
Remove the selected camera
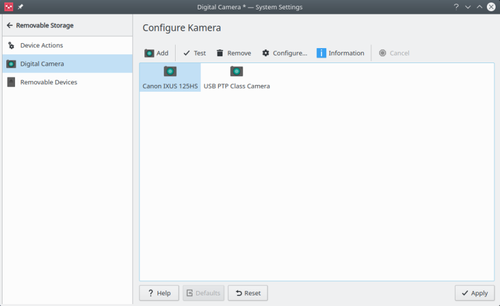click(234, 53)
